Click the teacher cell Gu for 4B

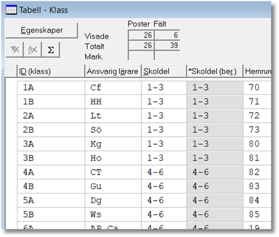click(113, 186)
